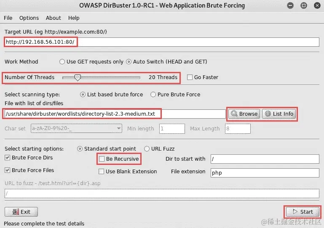
Task: Open the Char set dropdown
Action: [x=76, y=128]
